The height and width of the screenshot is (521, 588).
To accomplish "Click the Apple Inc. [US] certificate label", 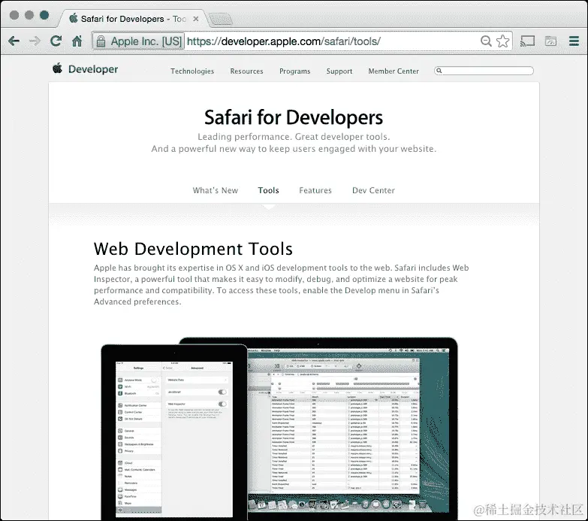I will click(146, 41).
